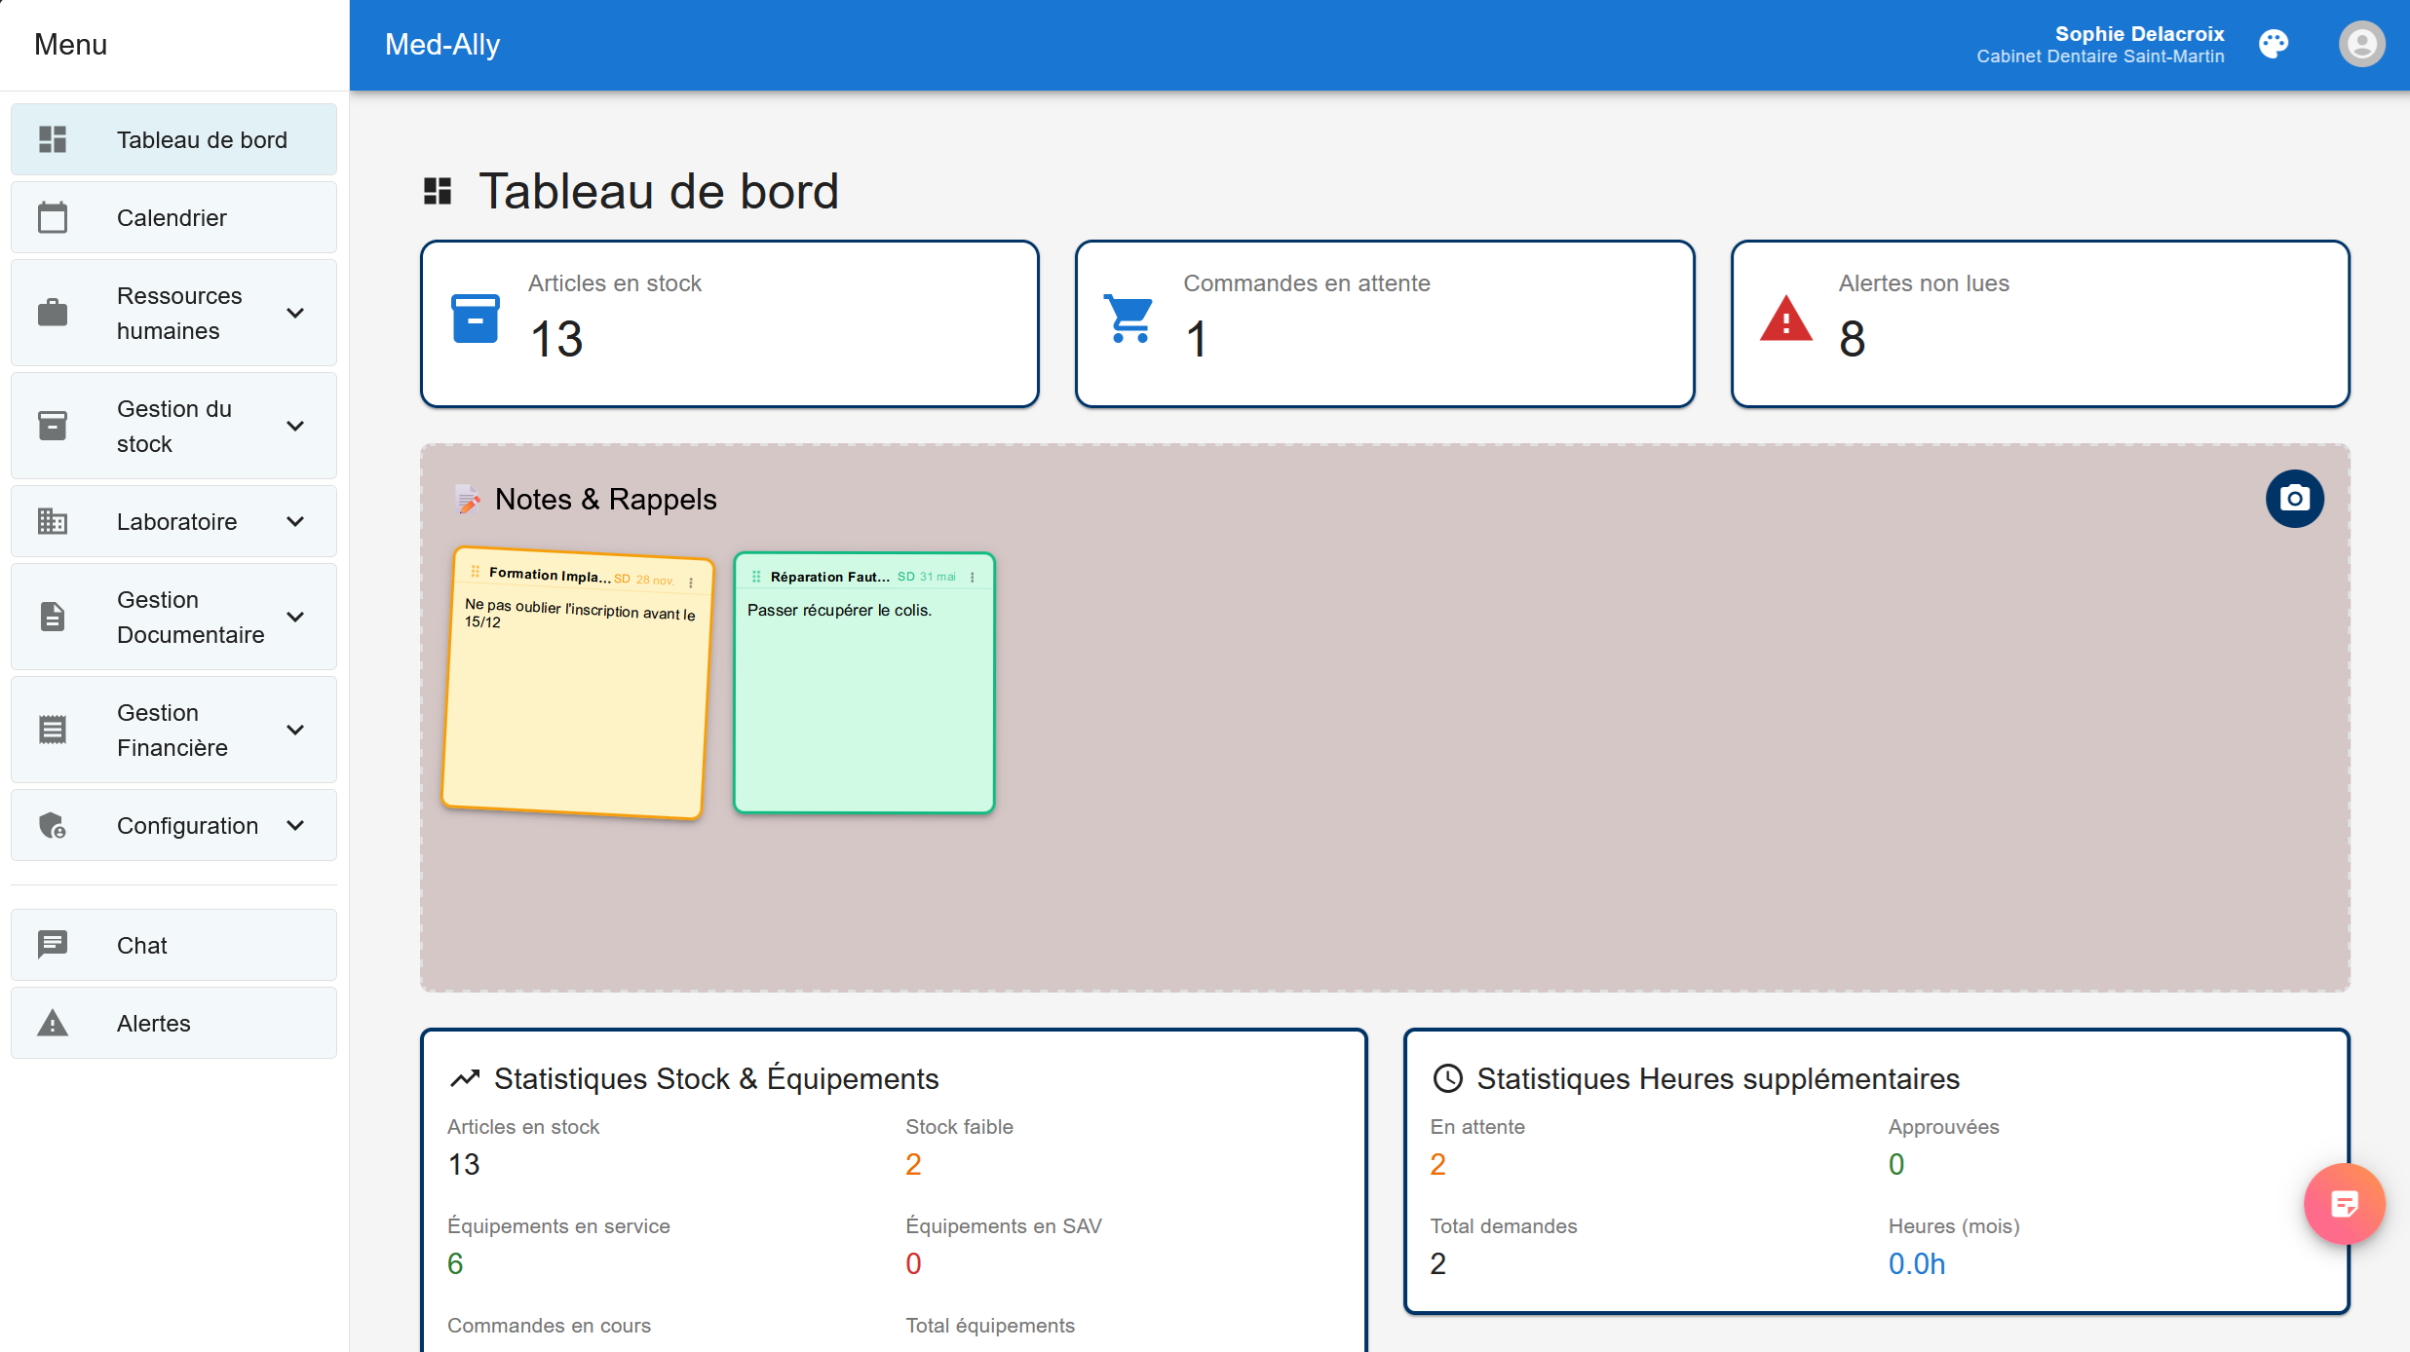Click the clock icon in Heures supplémentaires
Screen dimensions: 2410x1352
pos(1447,1078)
